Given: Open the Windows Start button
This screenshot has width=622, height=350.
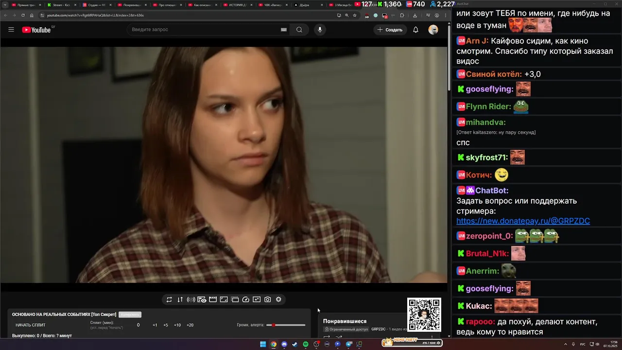Looking at the screenshot, I should click(x=263, y=344).
